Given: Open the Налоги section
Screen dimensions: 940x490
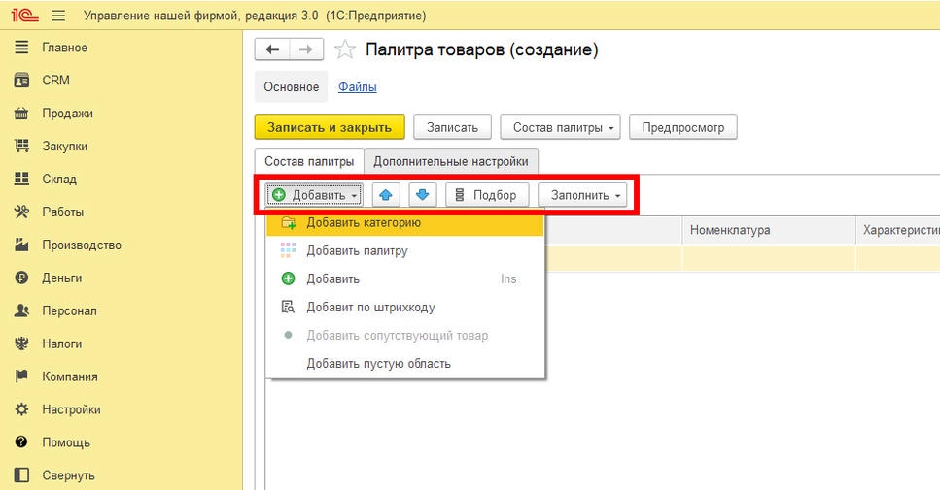Looking at the screenshot, I should (x=61, y=343).
